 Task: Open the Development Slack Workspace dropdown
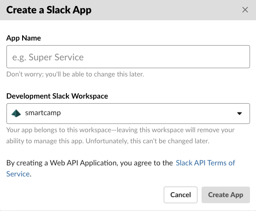click(128, 113)
